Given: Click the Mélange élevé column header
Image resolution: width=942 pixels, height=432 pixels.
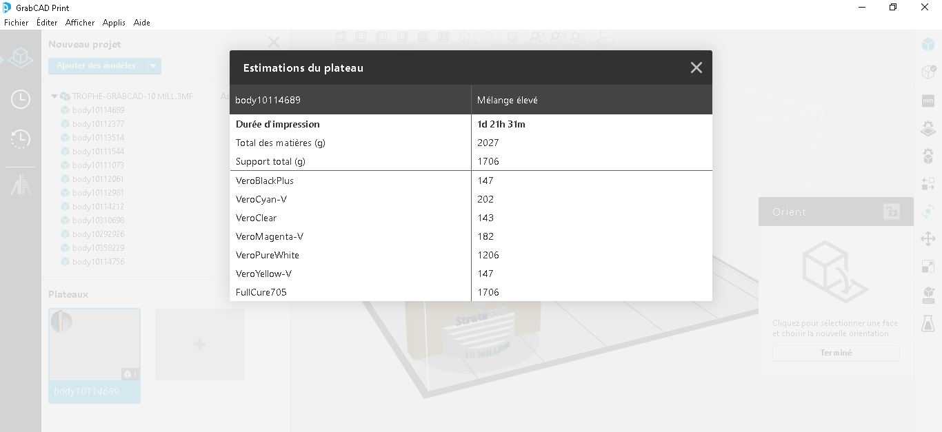Looking at the screenshot, I should [592, 100].
